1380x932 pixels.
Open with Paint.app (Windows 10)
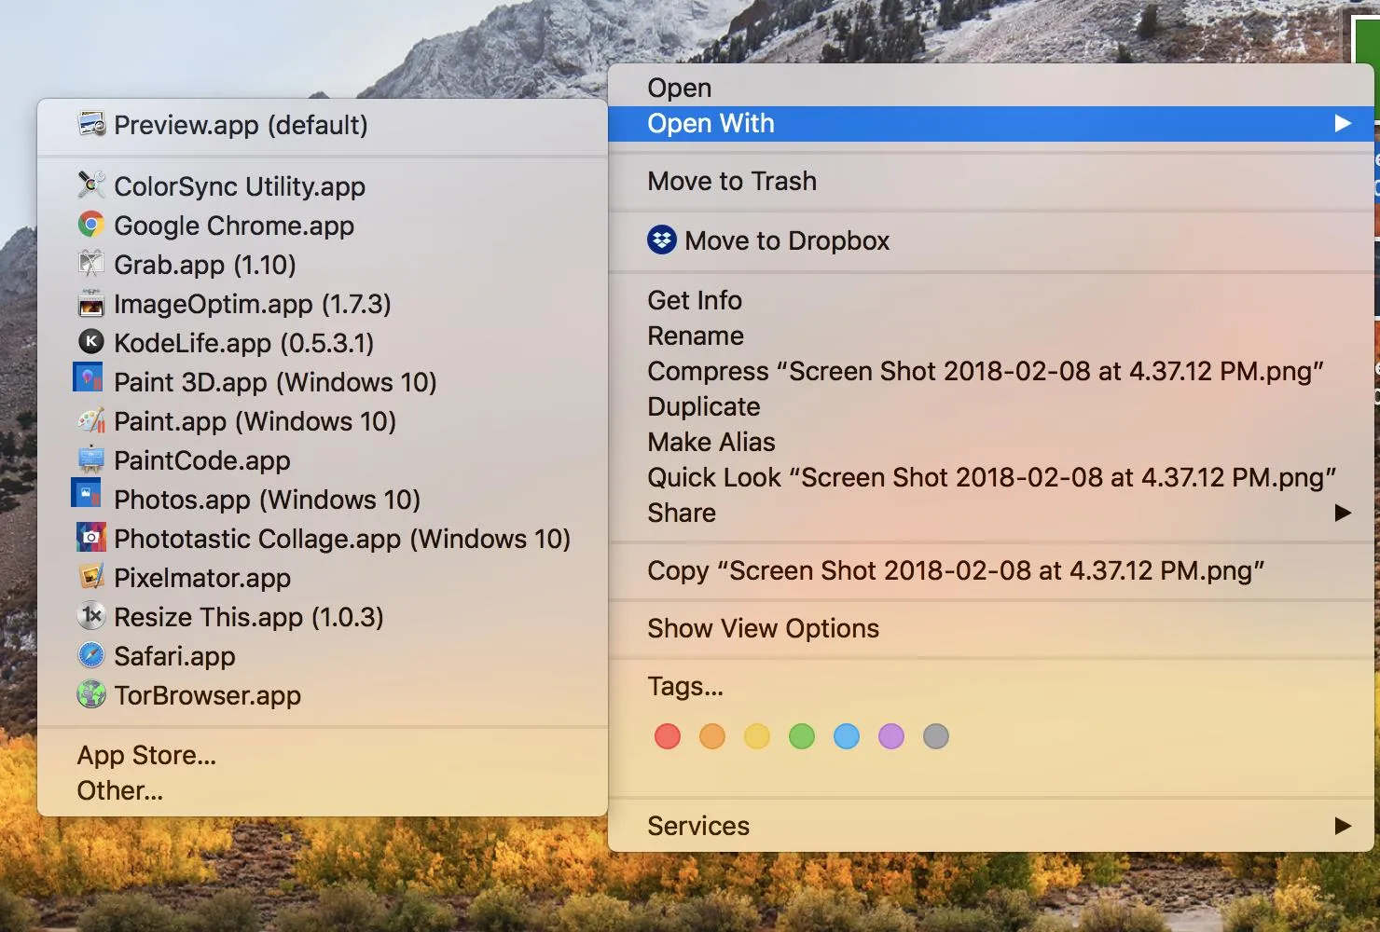coord(323,421)
